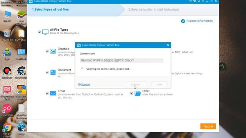The width and height of the screenshot is (246, 138).
Task: Click the Later button in dialog
Action: (x=159, y=84)
